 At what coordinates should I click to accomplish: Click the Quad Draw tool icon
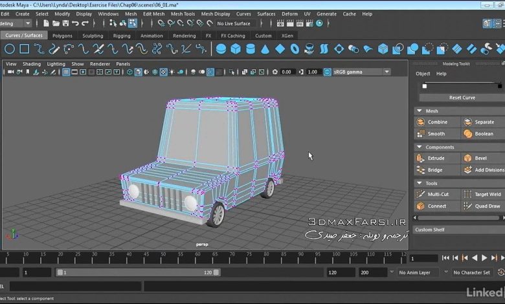pyautogui.click(x=467, y=206)
